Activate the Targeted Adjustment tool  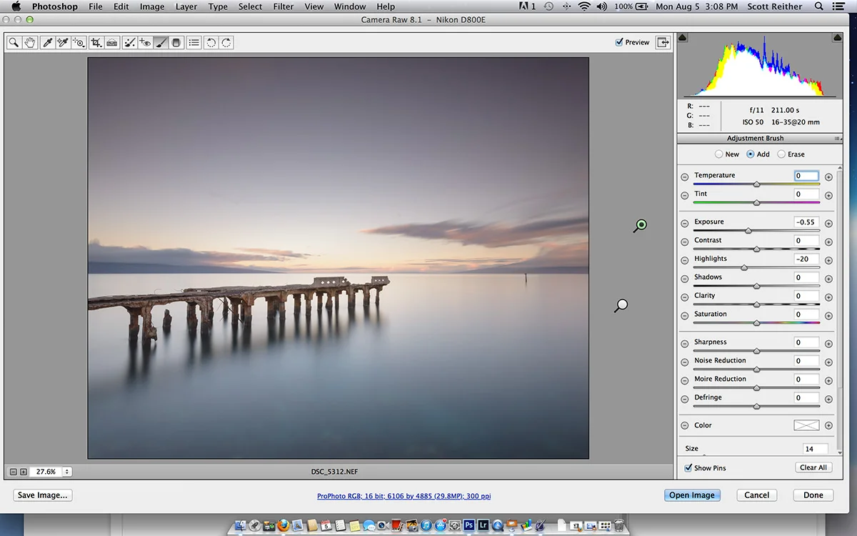(79, 43)
